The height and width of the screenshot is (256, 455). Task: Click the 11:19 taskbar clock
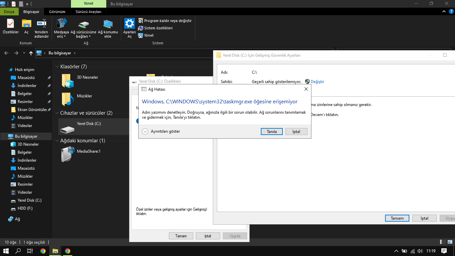point(431,251)
